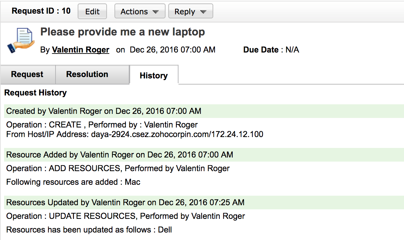
Task: Switch to the Request tab
Action: pyautogui.click(x=27, y=74)
